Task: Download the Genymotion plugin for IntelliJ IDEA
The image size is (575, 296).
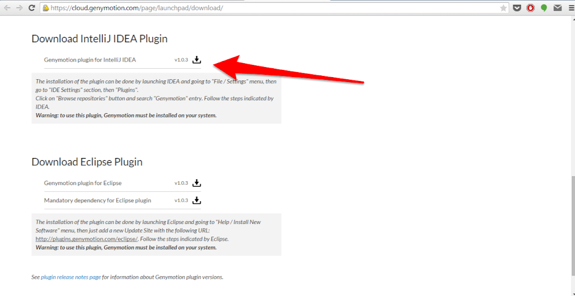Action: coord(197,59)
